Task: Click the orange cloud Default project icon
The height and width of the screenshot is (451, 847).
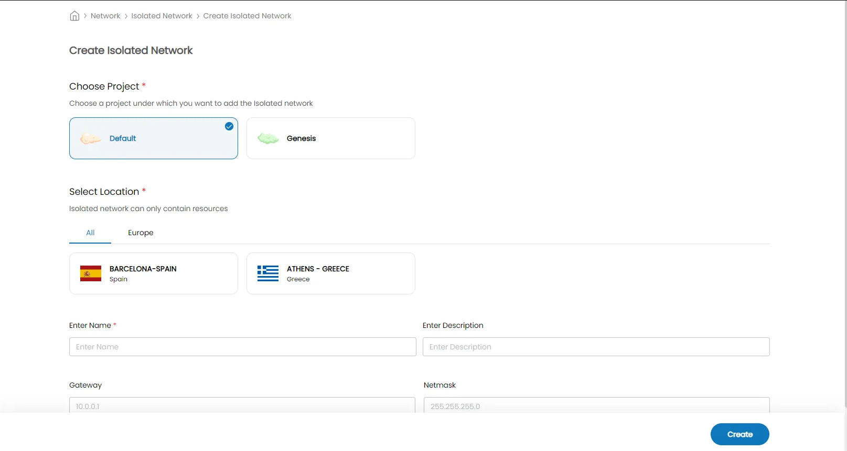Action: (x=90, y=139)
